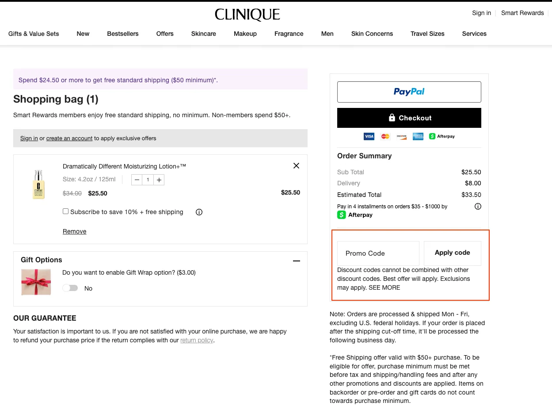Check Subscribe to save 10% box
The image size is (552, 410).
click(65, 211)
